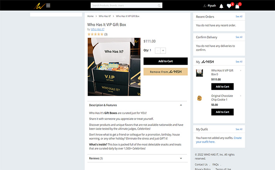
Task: Click the five-star rating
Action: click(95, 34)
